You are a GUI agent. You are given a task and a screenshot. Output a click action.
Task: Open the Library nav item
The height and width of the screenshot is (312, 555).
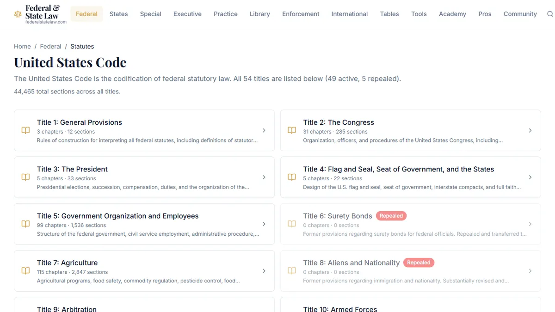[x=260, y=14]
